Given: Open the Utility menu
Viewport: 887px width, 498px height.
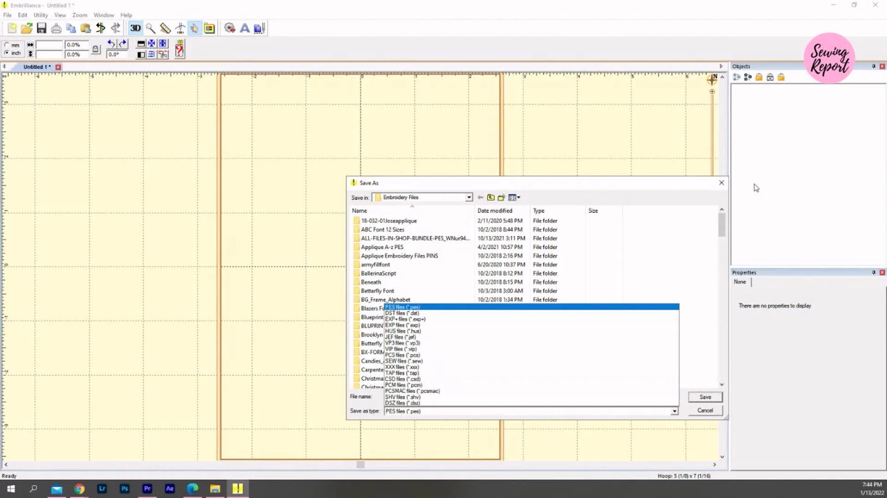Looking at the screenshot, I should (40, 15).
